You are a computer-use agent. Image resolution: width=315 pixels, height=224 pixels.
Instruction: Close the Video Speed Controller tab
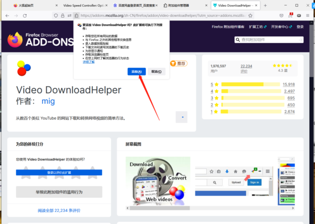pyautogui.click(x=106, y=5)
